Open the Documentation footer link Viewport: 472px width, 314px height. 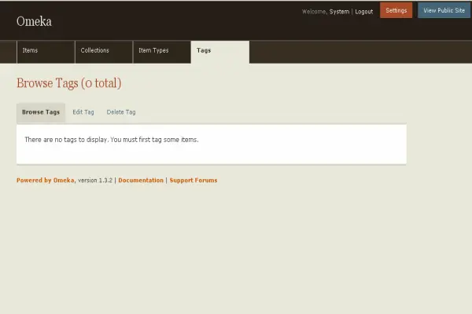coord(141,181)
